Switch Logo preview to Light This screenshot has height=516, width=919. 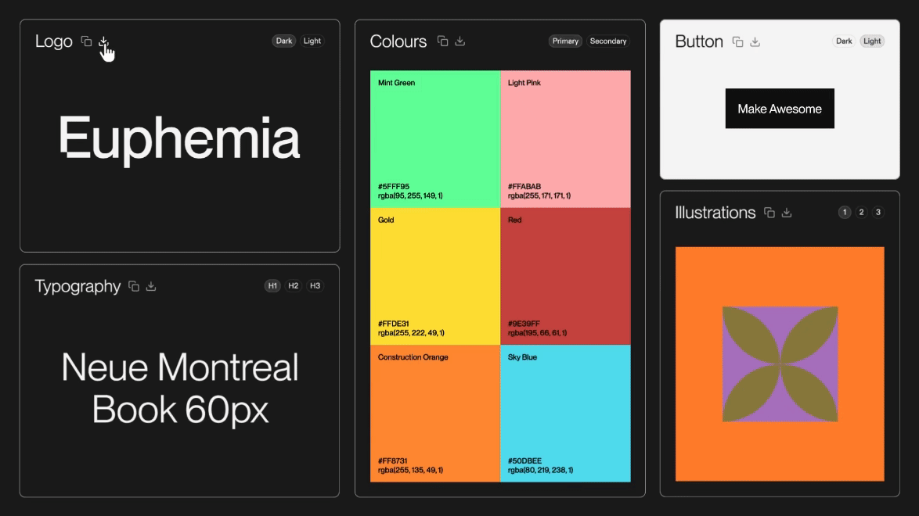tap(312, 41)
